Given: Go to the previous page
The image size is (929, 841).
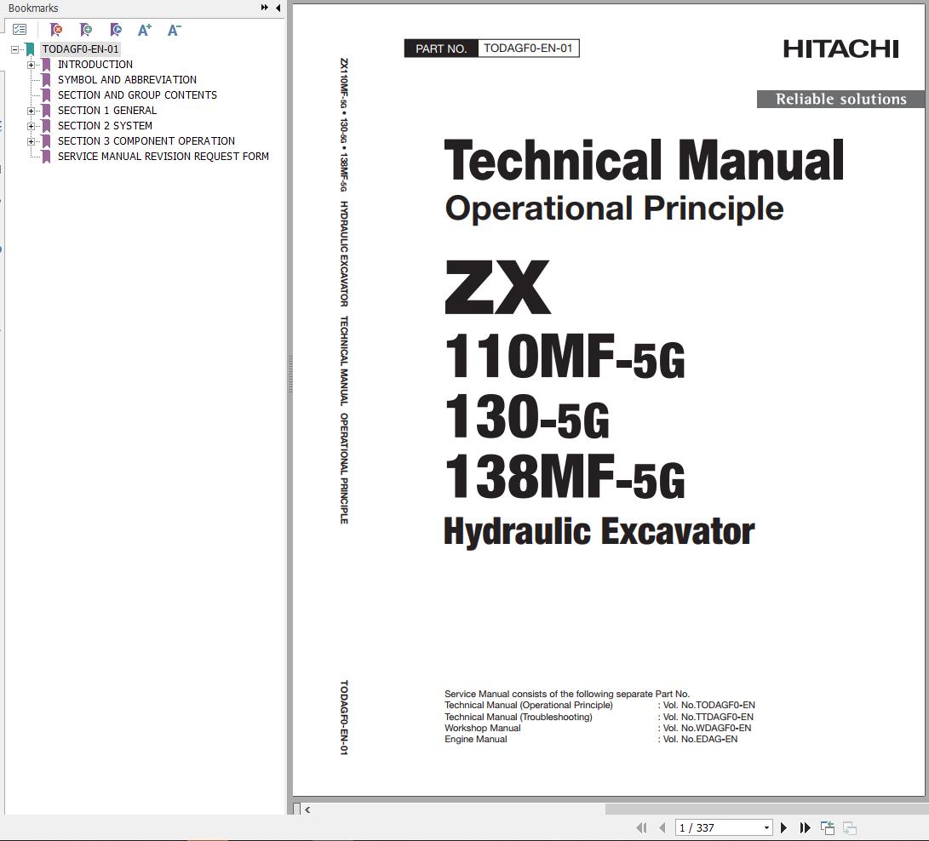Looking at the screenshot, I should pos(662,827).
